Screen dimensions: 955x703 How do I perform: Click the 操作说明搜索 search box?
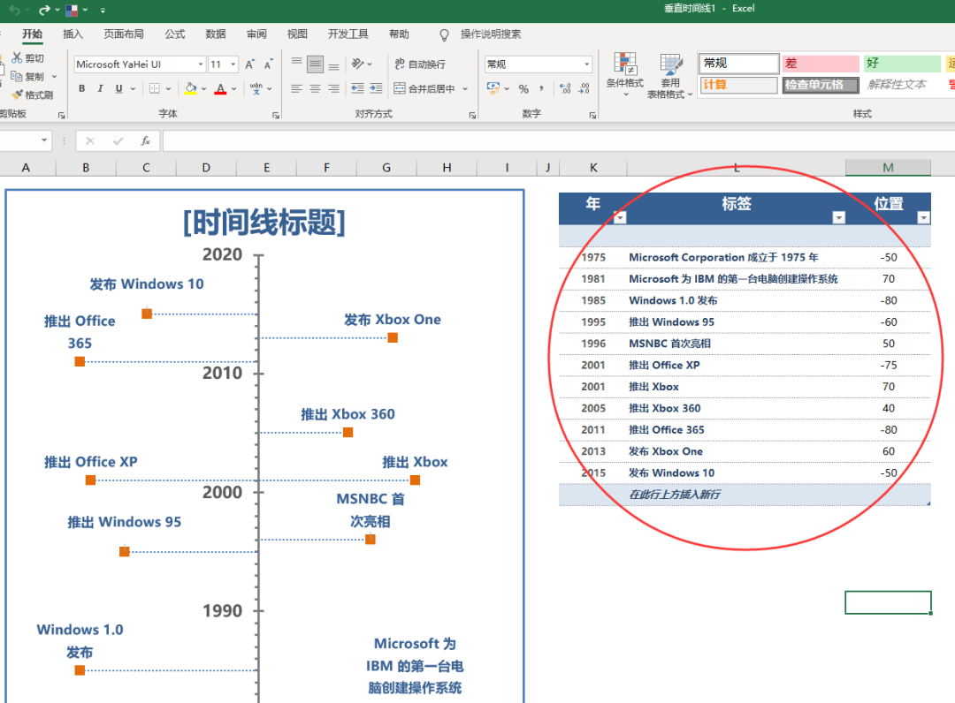(x=490, y=34)
